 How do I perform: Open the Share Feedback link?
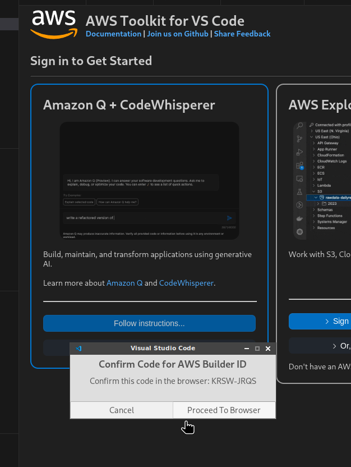[x=242, y=34]
